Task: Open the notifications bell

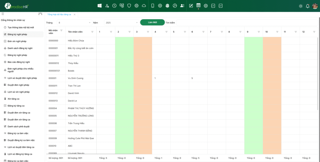Action: pos(307,6)
